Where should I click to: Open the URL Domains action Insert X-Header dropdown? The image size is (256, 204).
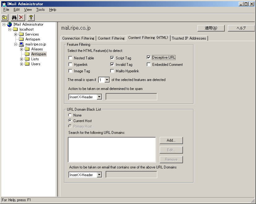coord(99,175)
